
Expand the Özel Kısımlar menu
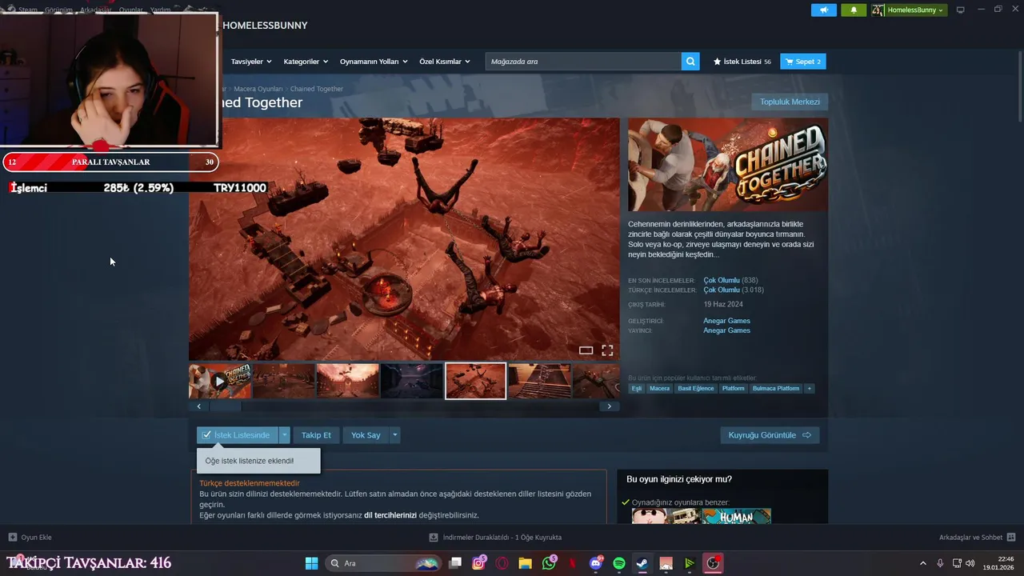click(445, 62)
